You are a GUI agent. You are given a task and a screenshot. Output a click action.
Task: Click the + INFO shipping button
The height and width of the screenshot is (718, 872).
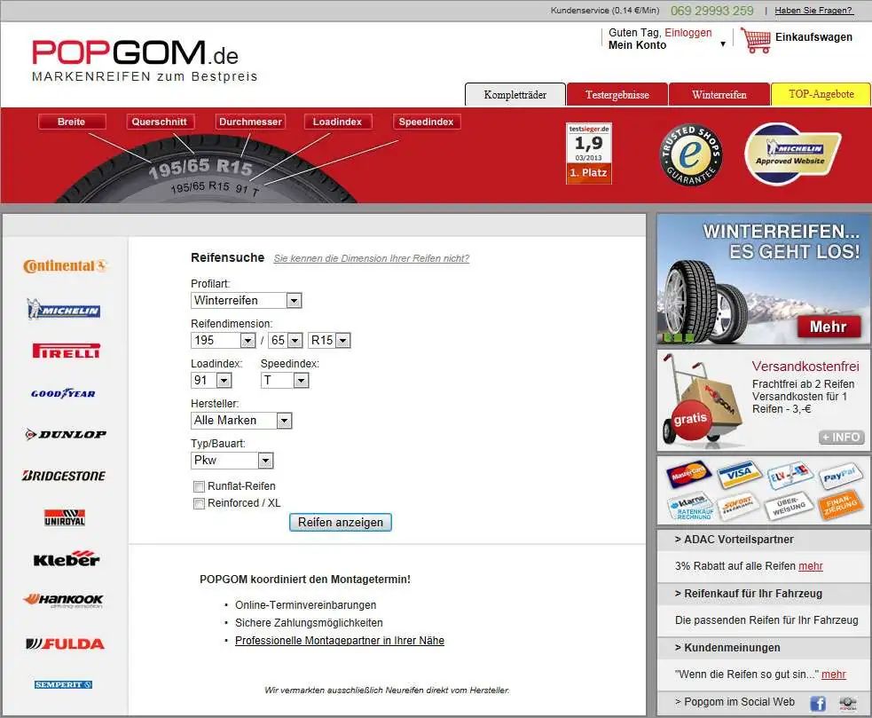point(842,438)
